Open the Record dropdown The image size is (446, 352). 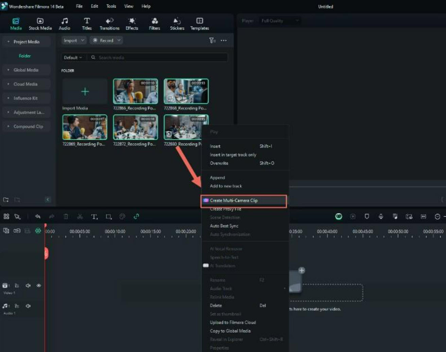(x=106, y=40)
